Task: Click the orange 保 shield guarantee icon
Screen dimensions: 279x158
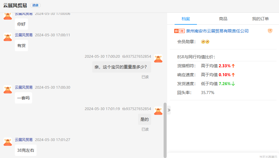Action: (270, 31)
